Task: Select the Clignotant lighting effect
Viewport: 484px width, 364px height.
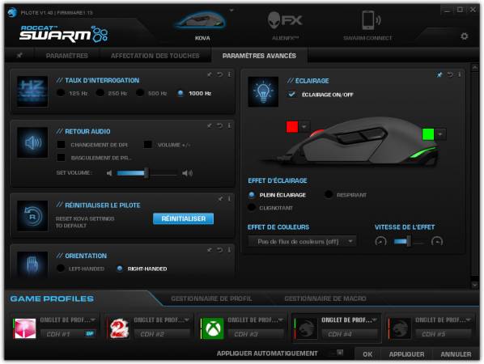Action: point(252,207)
